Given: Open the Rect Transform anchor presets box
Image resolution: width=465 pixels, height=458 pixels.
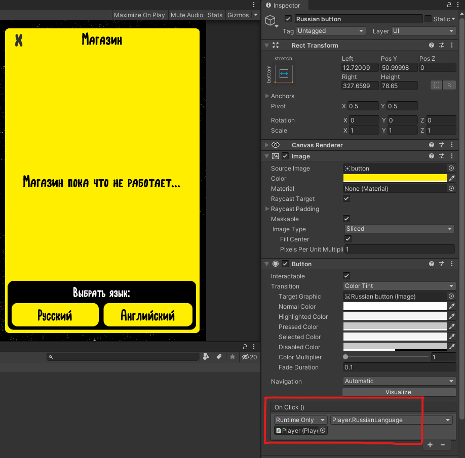Looking at the screenshot, I should tap(284, 74).
